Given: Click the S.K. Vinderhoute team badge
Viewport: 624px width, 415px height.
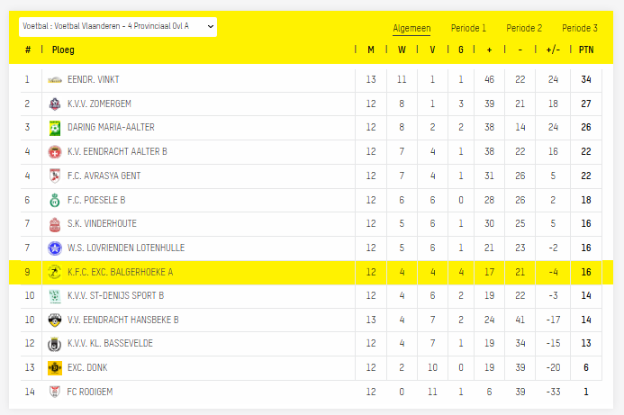Looking at the screenshot, I should click(x=55, y=224).
